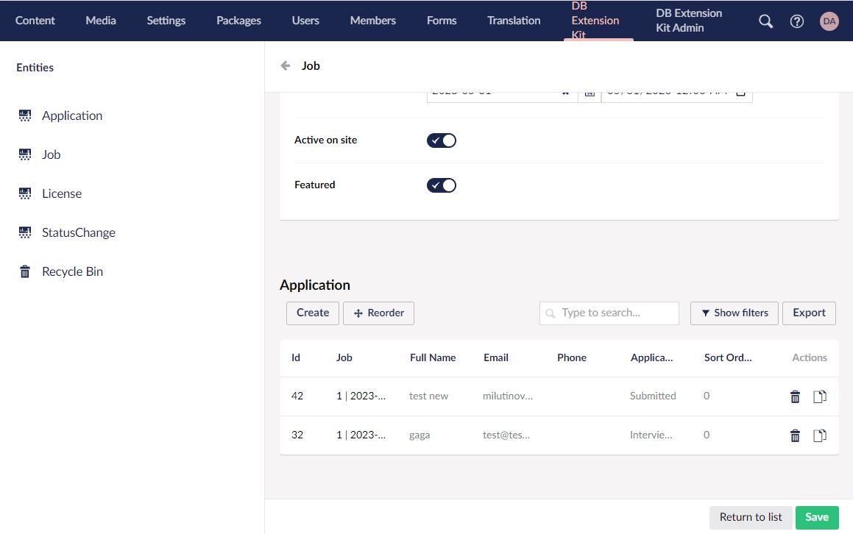This screenshot has height=534, width=853.
Task: Open the help question mark icon
Action: point(796,21)
